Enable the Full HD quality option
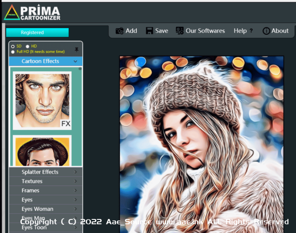 click(13, 52)
